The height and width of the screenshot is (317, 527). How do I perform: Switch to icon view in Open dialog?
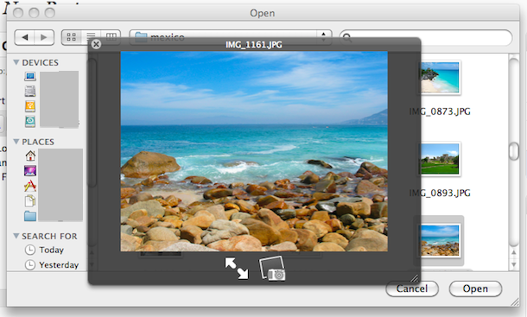(x=71, y=37)
